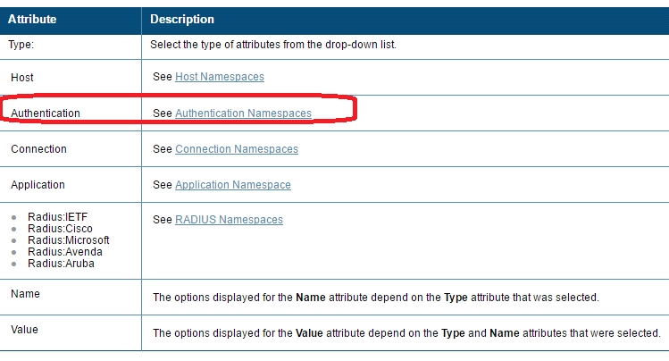Click the Description column header
Screen dimensions: 669x361
[182, 19]
